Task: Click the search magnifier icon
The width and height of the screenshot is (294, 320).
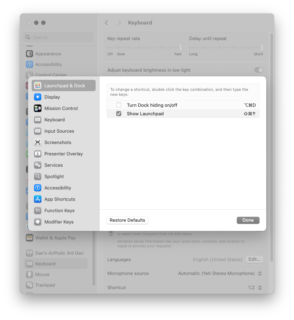Action: pyautogui.click(x=28, y=37)
